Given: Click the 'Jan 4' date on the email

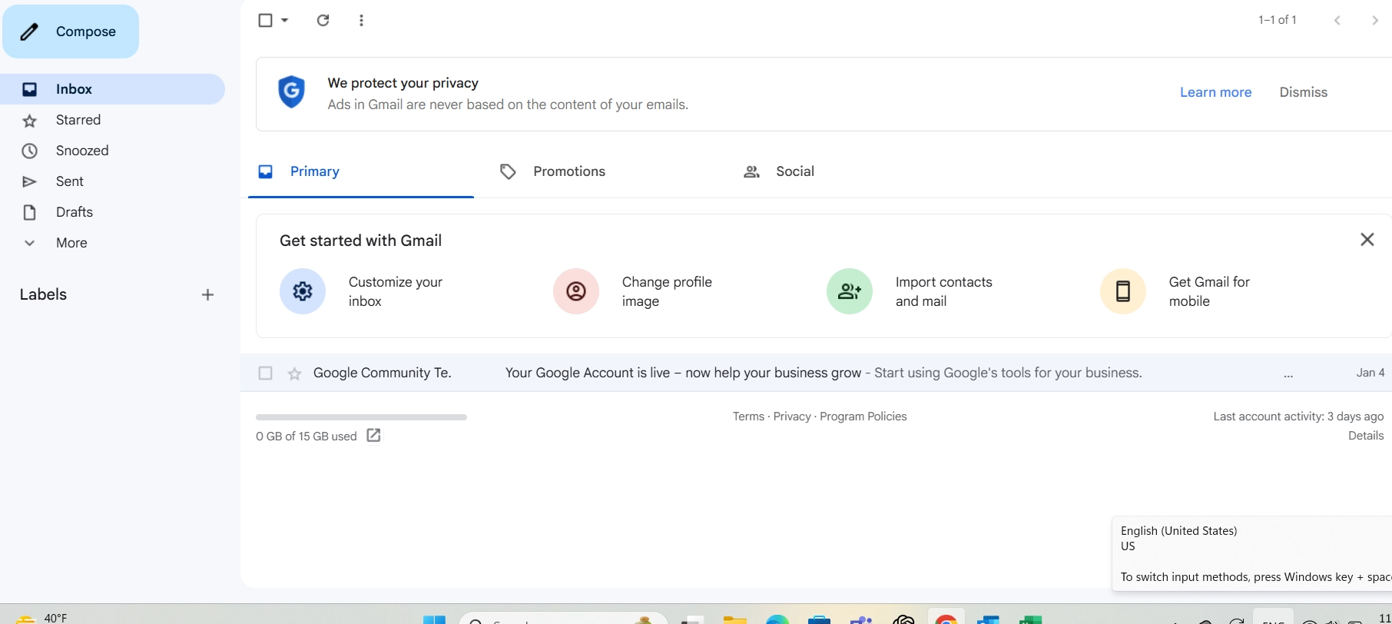Looking at the screenshot, I should pos(1370,373).
